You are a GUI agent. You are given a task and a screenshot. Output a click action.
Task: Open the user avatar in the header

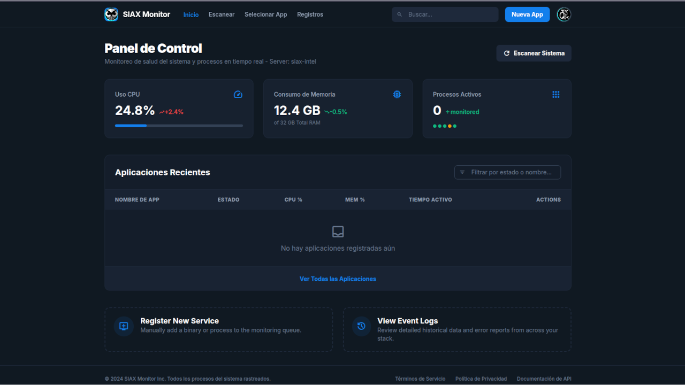point(564,14)
